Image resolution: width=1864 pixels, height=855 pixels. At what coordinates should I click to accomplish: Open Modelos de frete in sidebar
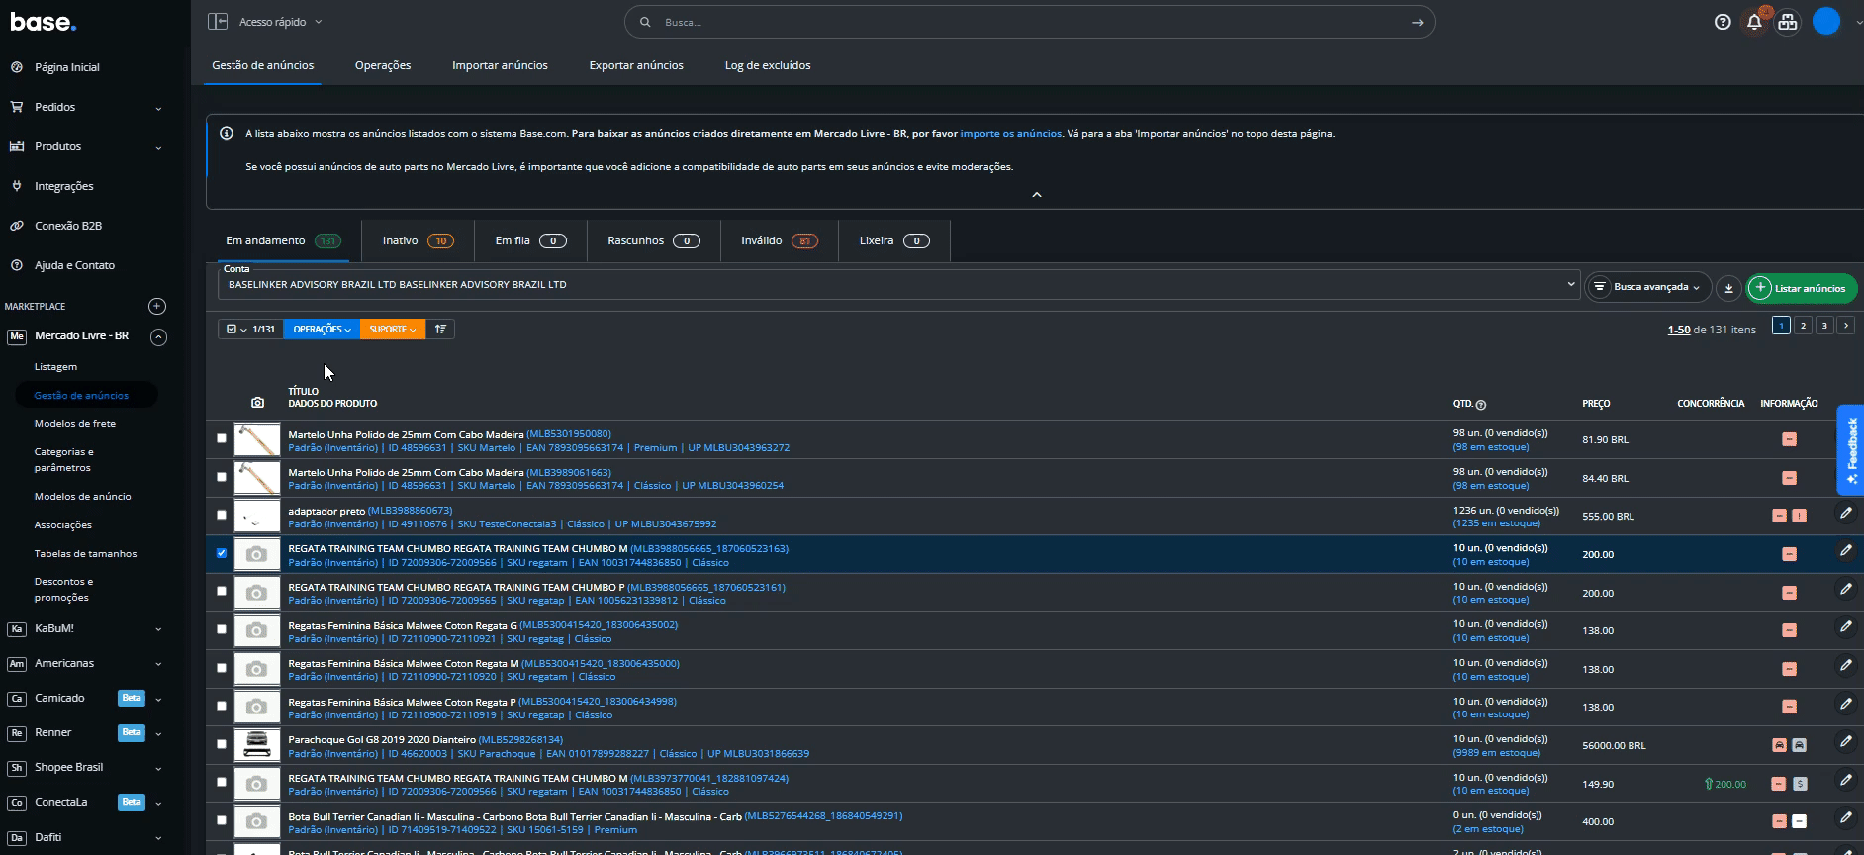click(75, 423)
